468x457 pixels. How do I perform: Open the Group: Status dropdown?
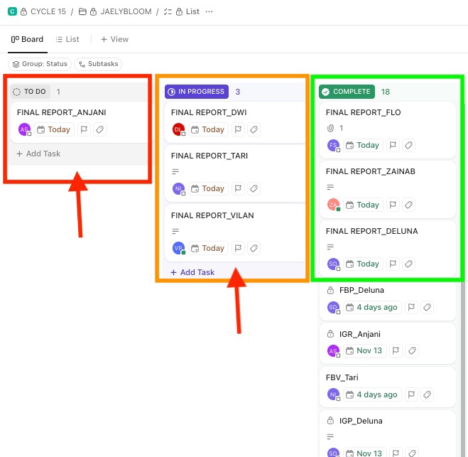point(40,64)
